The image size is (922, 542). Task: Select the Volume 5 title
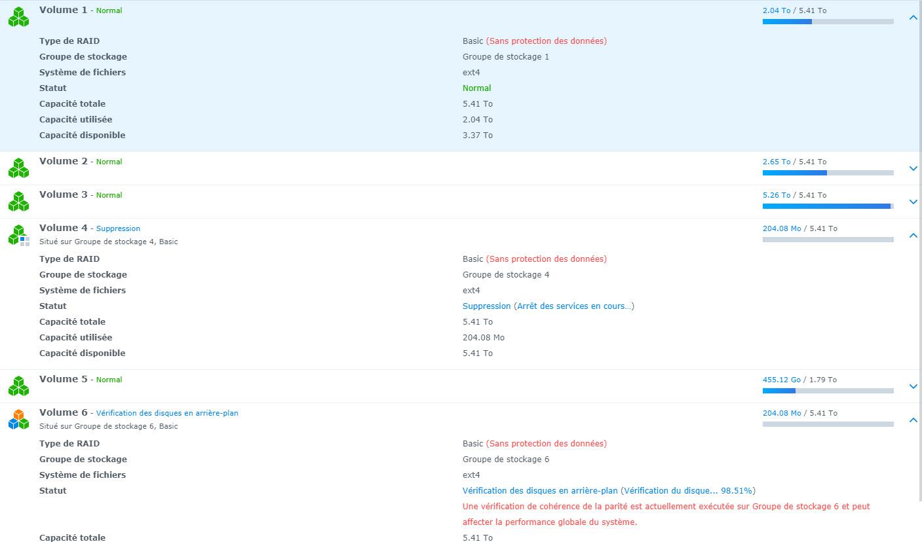[63, 379]
